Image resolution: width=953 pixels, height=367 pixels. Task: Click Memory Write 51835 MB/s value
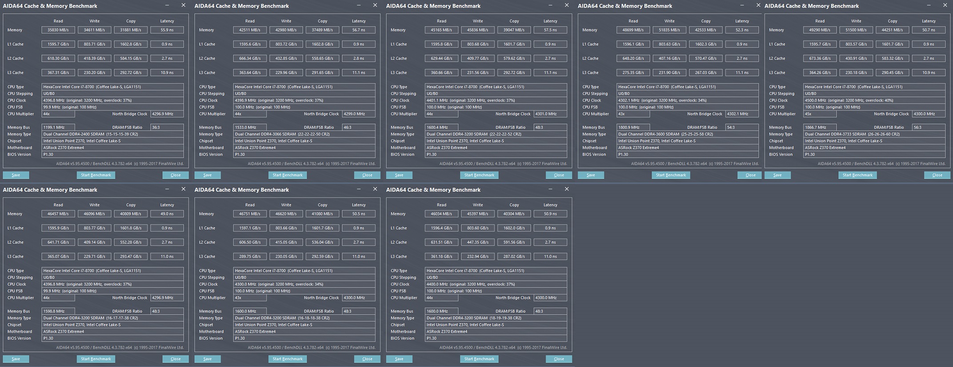(x=669, y=30)
